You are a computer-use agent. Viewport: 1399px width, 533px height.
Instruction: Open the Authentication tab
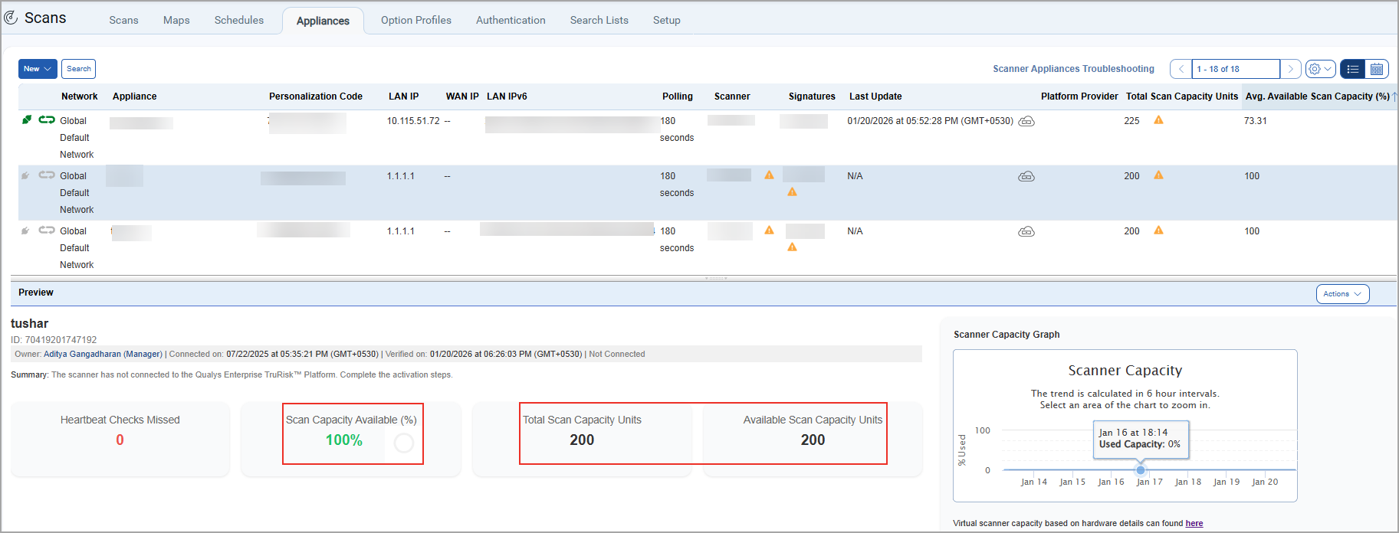tap(511, 20)
